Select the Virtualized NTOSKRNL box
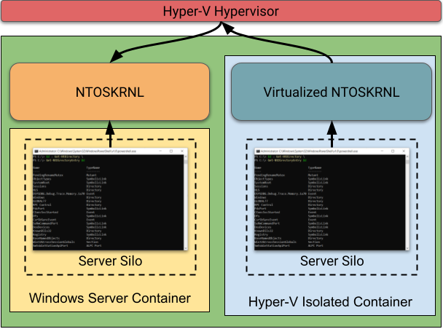The image size is (443, 329). pyautogui.click(x=332, y=92)
